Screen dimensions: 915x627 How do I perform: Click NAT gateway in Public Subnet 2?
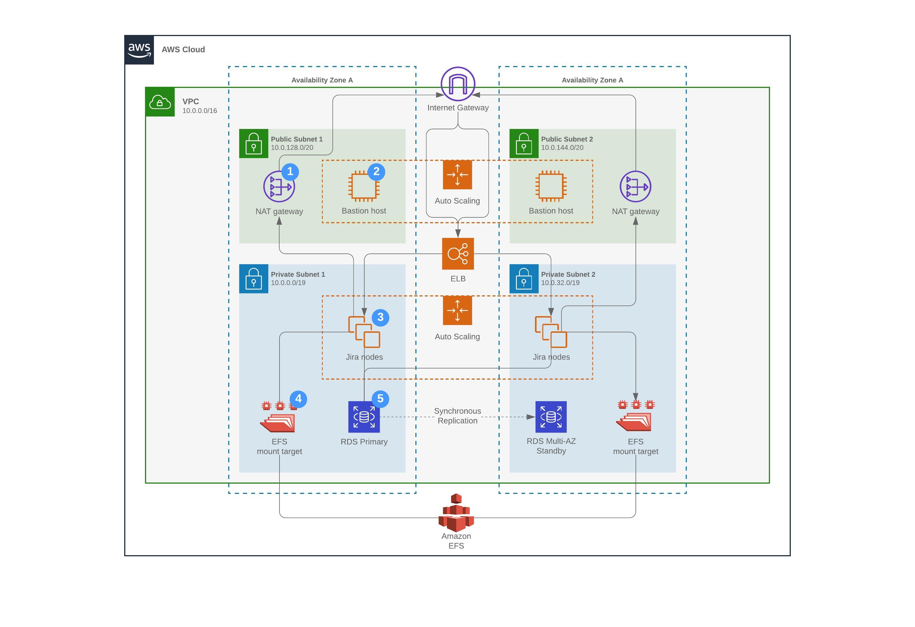[635, 187]
